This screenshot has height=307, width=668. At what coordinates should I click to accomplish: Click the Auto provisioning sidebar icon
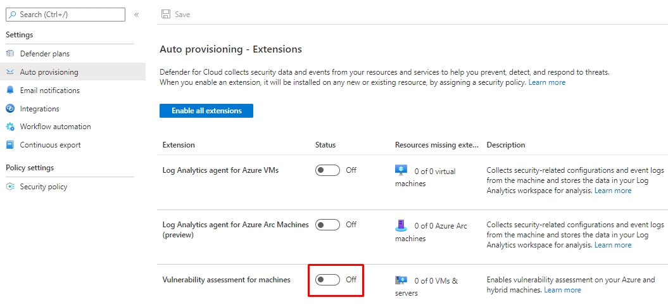[10, 72]
